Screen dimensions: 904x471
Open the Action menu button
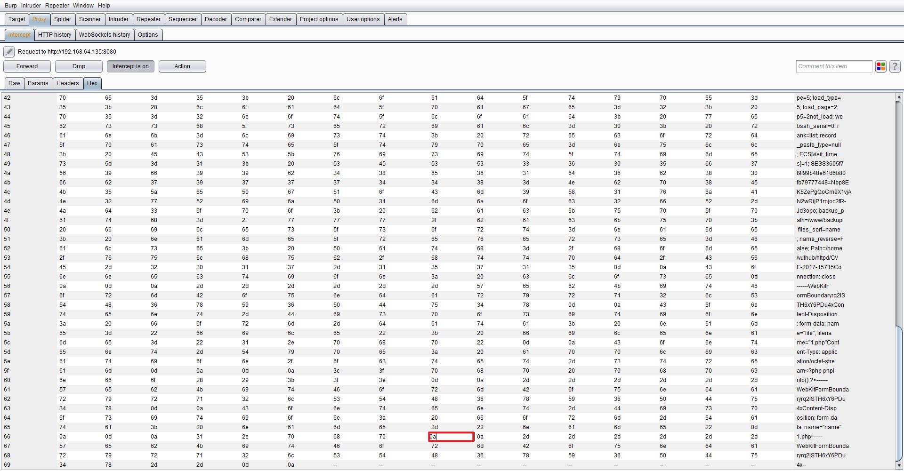182,66
